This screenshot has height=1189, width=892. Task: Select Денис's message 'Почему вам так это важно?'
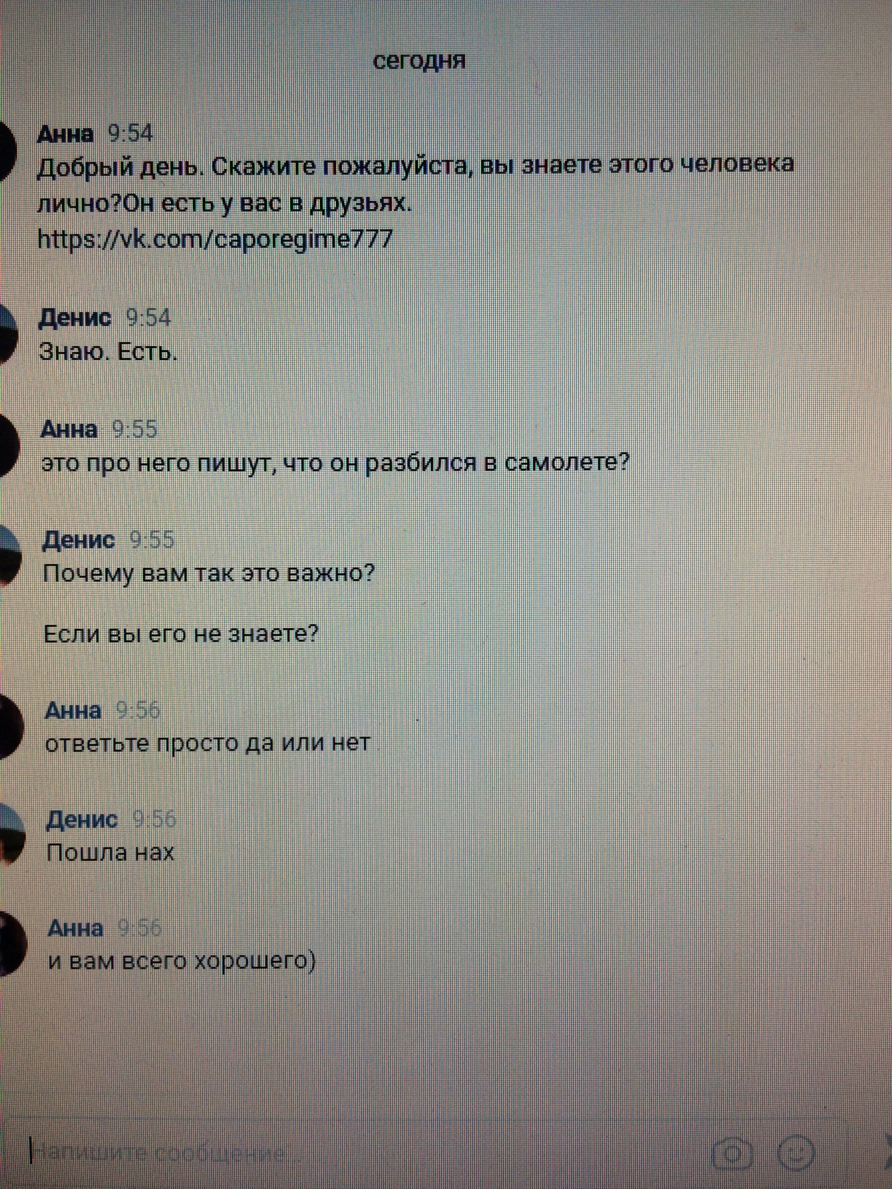tap(209, 573)
